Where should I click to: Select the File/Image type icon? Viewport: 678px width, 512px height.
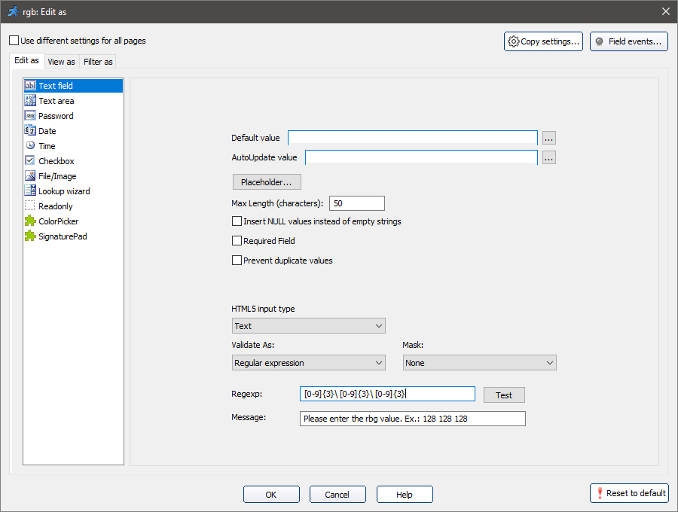pyautogui.click(x=30, y=176)
